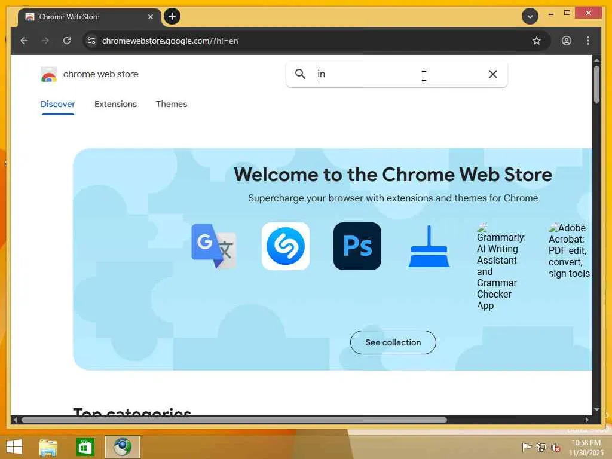
Task: Switch to the Extensions tab
Action: pos(115,104)
